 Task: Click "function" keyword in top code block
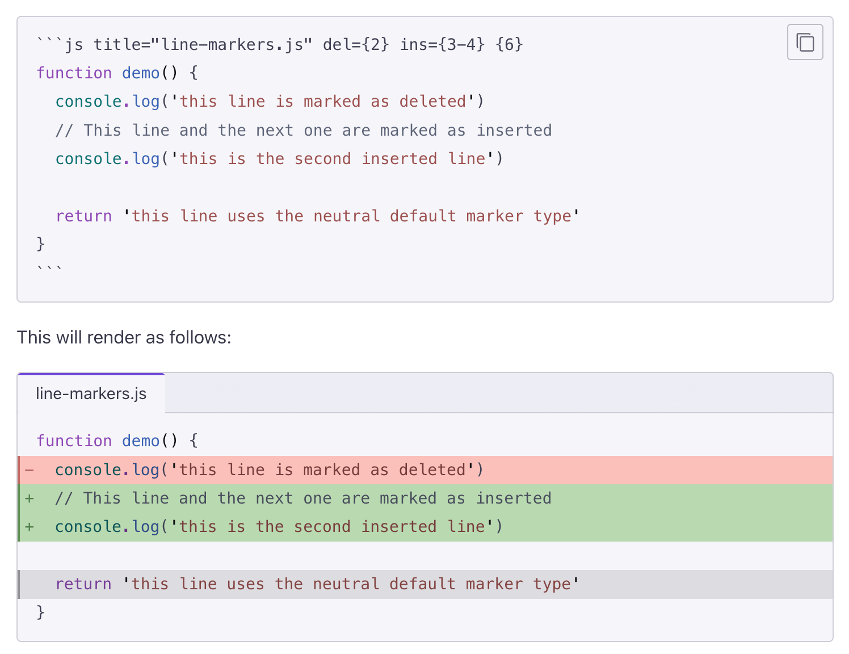[74, 73]
